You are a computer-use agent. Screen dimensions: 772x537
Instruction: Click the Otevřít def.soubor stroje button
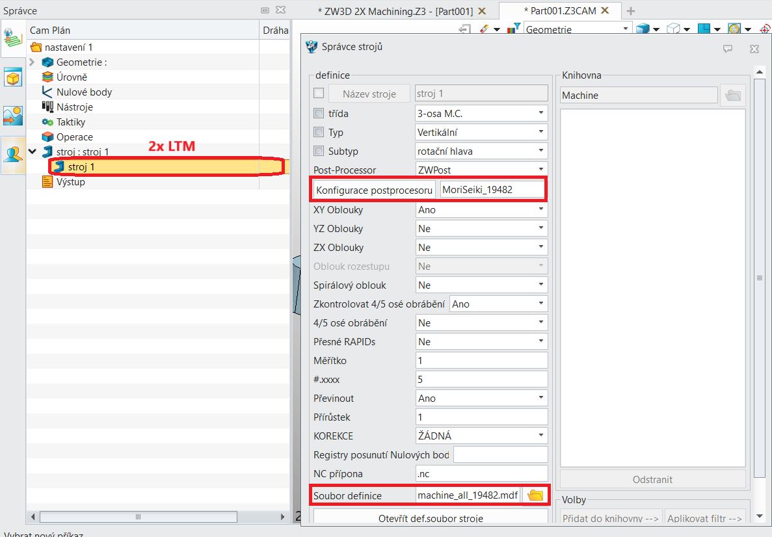pyautogui.click(x=431, y=517)
